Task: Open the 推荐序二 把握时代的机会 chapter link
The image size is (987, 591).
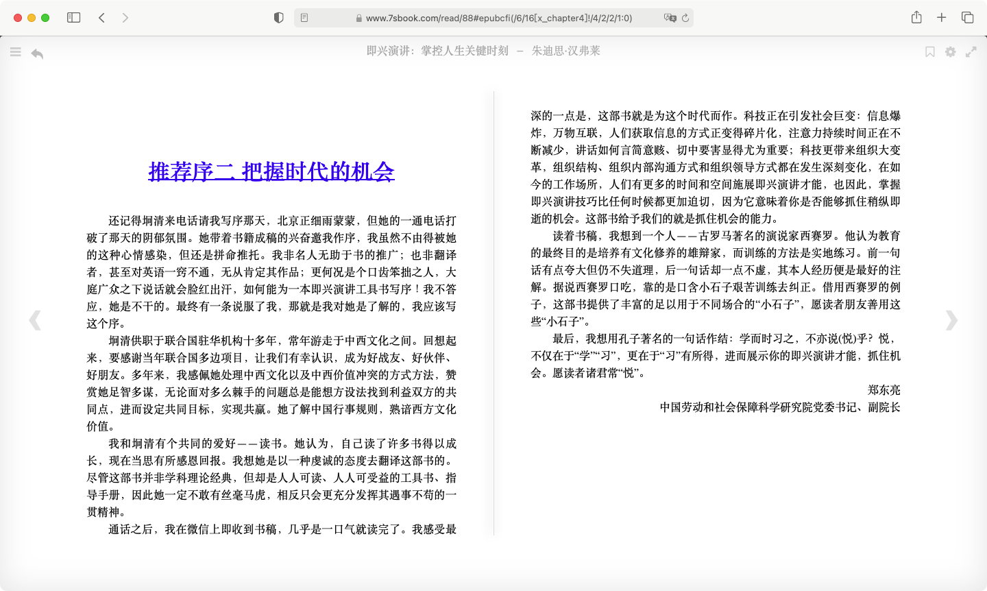Action: point(271,171)
